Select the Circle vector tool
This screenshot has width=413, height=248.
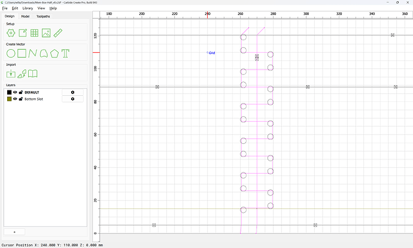[11, 53]
